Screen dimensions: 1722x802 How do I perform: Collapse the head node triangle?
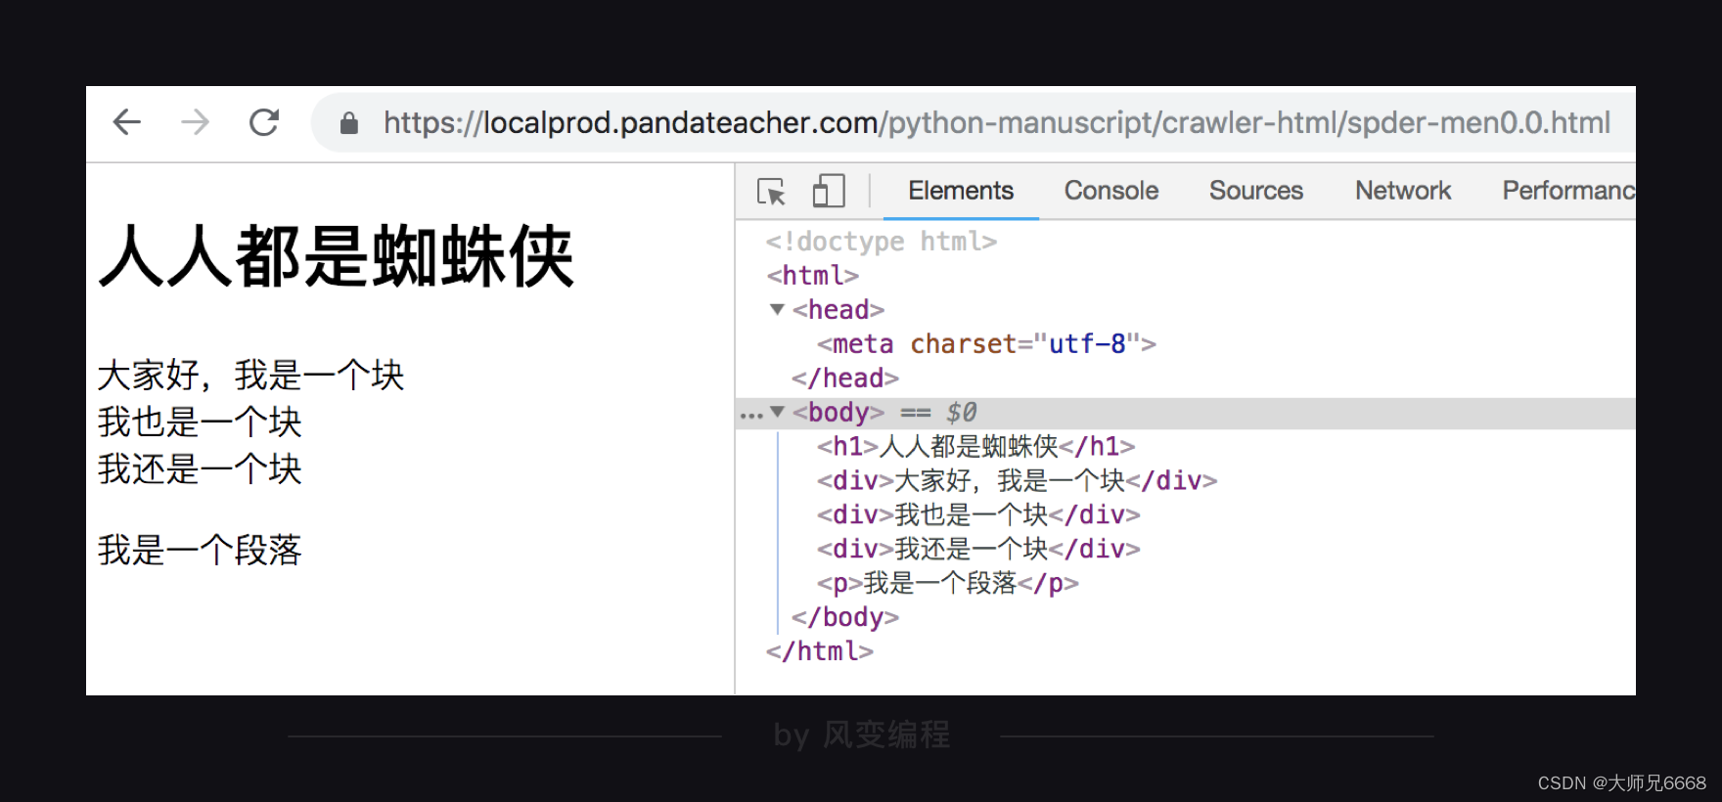point(778,309)
